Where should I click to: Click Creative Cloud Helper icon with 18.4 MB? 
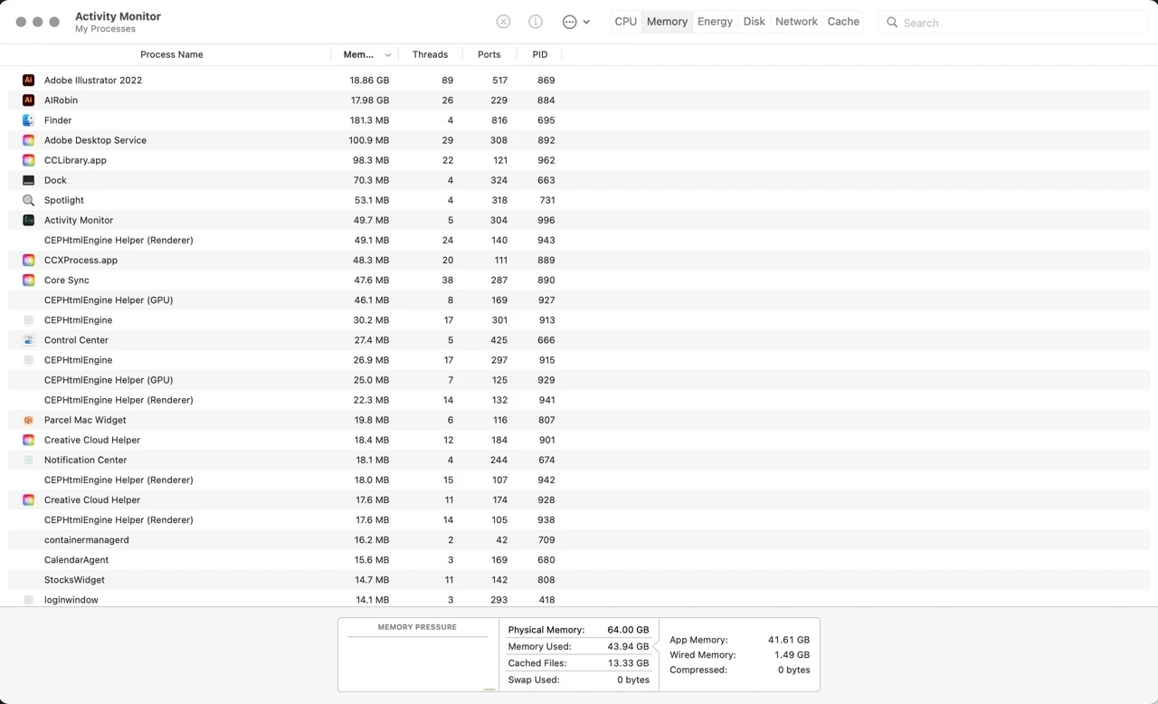click(x=28, y=440)
